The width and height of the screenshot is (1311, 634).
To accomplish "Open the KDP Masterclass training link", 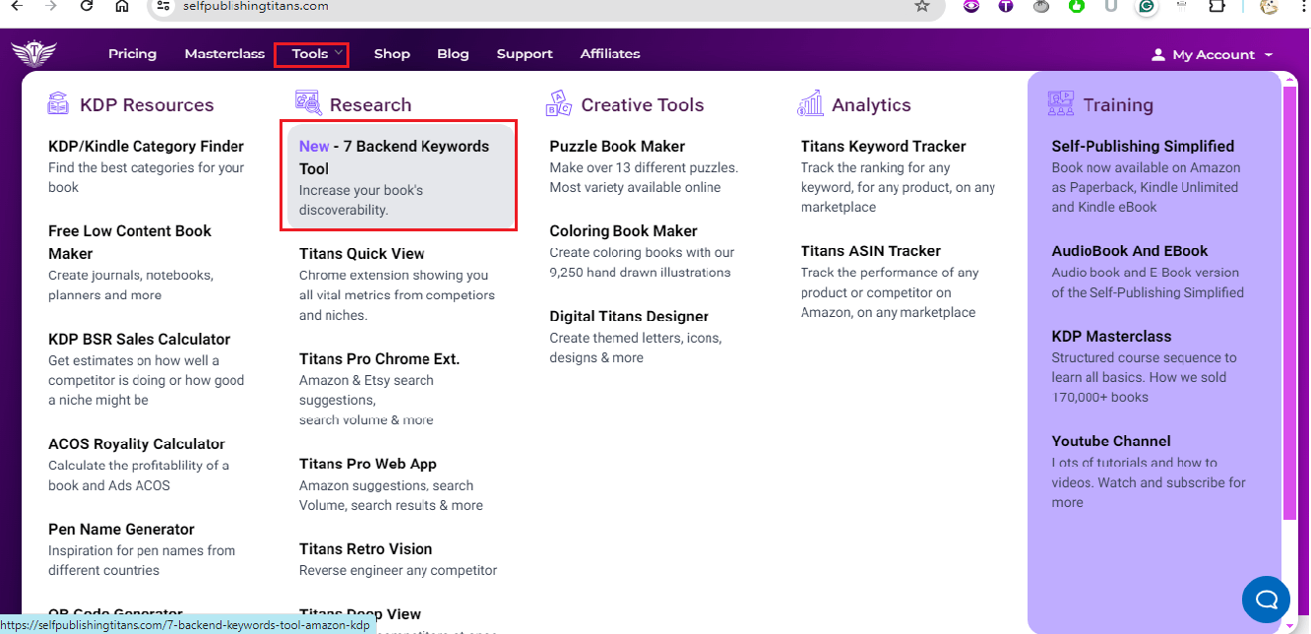I will tap(1110, 335).
